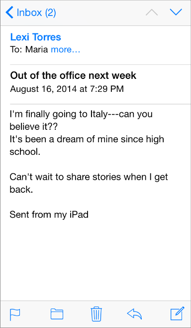Flag this message with the flag icon

(x=15, y=315)
